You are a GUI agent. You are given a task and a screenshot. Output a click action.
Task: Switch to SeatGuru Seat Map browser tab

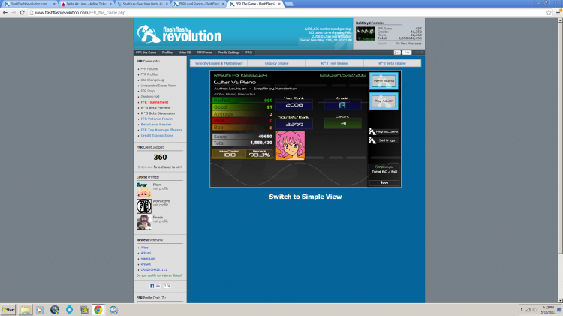(143, 4)
